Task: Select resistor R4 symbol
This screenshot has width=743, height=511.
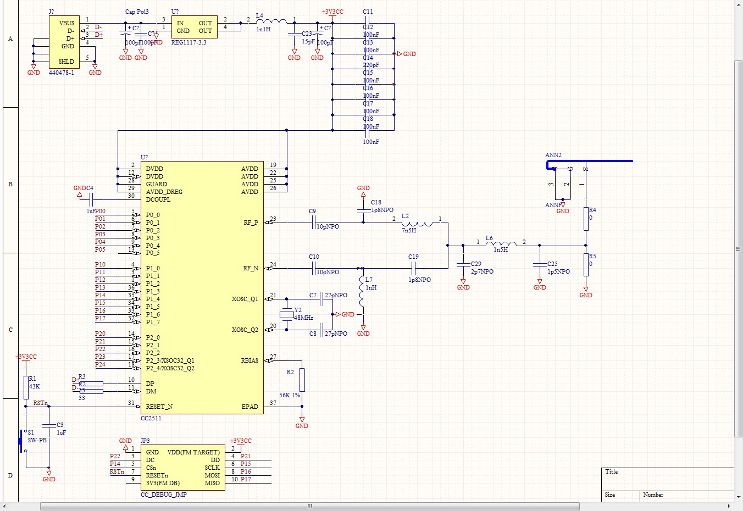Action: [586, 219]
